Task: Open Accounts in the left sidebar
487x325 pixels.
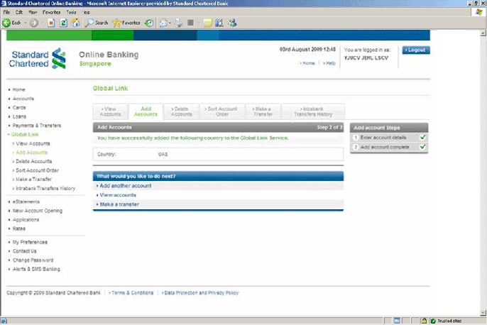Action: [x=23, y=99]
